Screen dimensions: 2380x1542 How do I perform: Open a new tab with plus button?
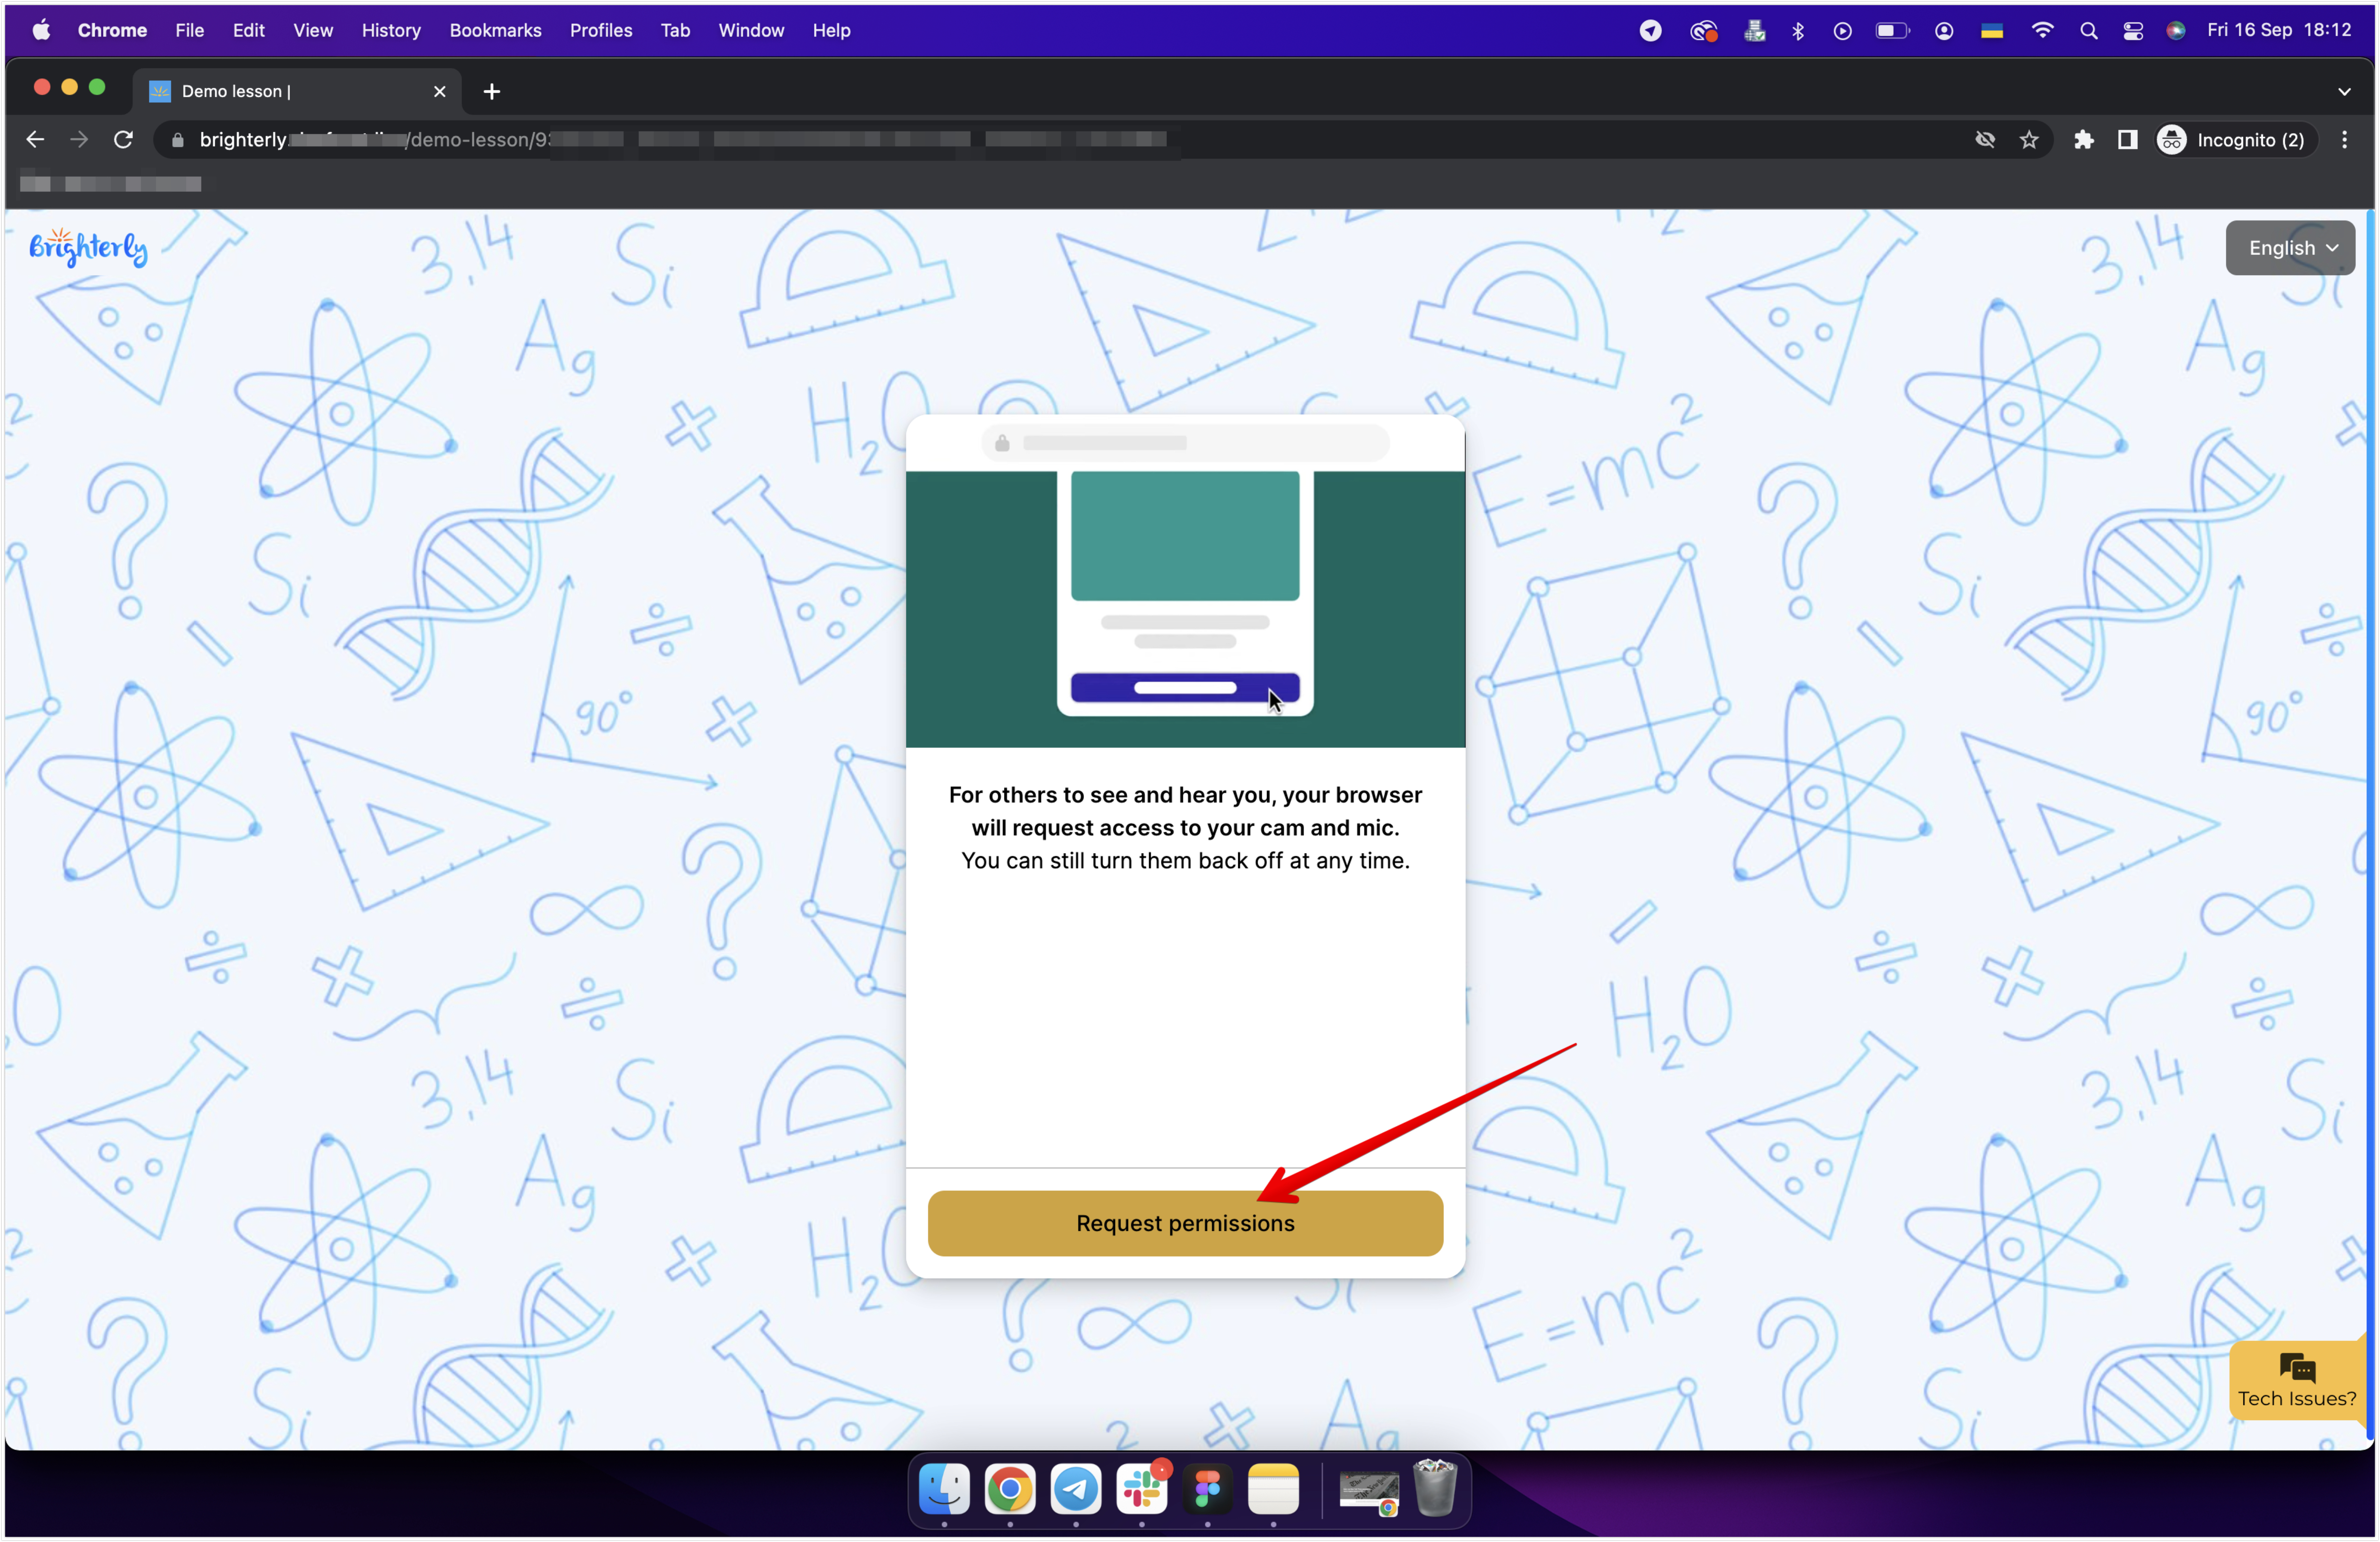coord(491,92)
